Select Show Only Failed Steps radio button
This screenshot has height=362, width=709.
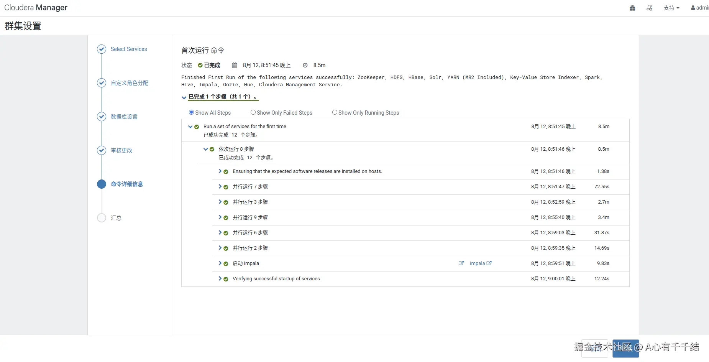coord(253,112)
